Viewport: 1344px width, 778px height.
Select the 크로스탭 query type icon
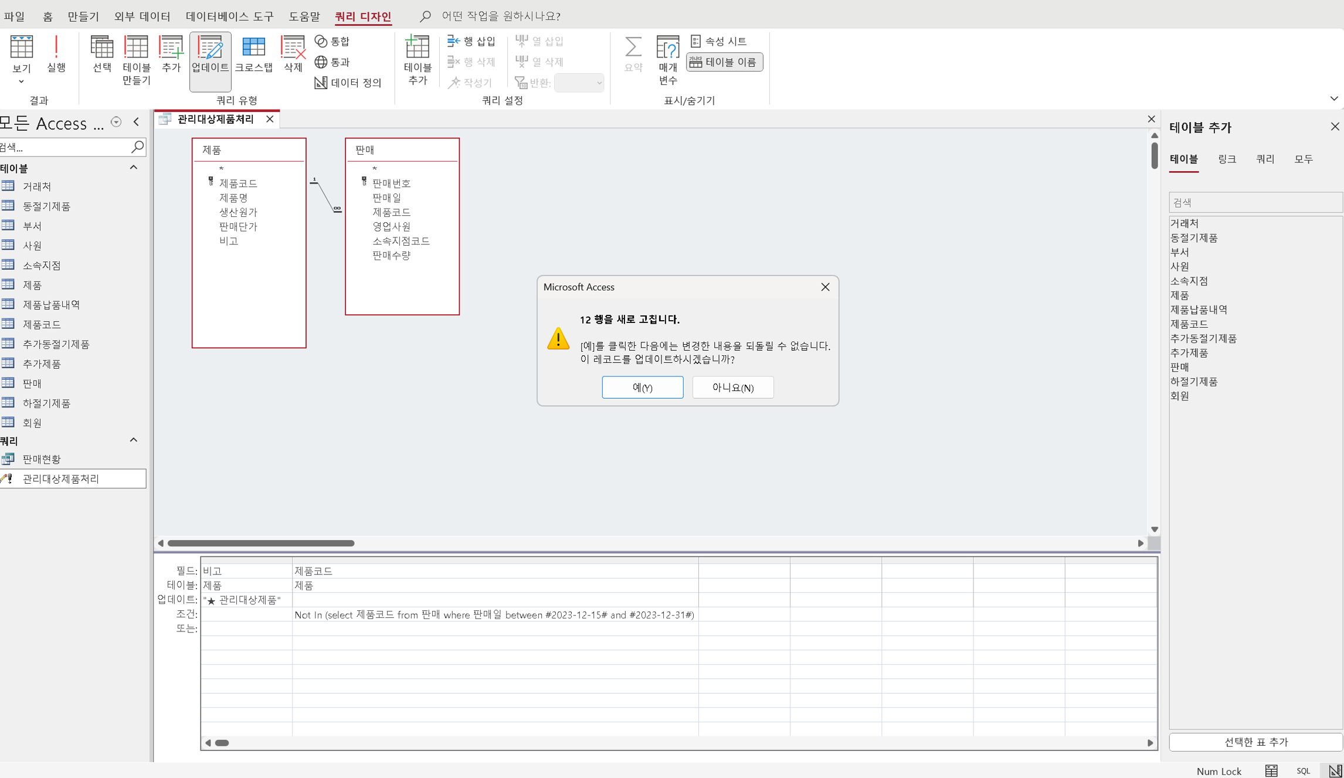[254, 54]
